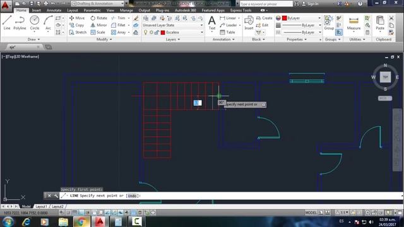Switch to the Insert ribbon tab
404x227 pixels.
[37, 10]
